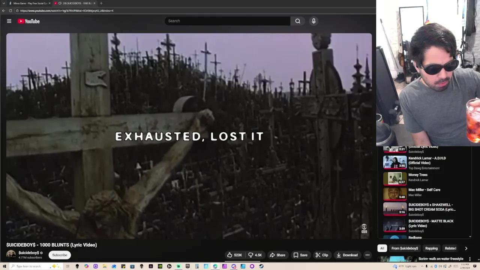
Task: Select the 'All' filter chip
Action: point(382,248)
